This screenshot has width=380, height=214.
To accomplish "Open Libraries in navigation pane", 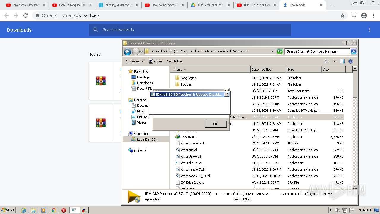I will coord(140,100).
